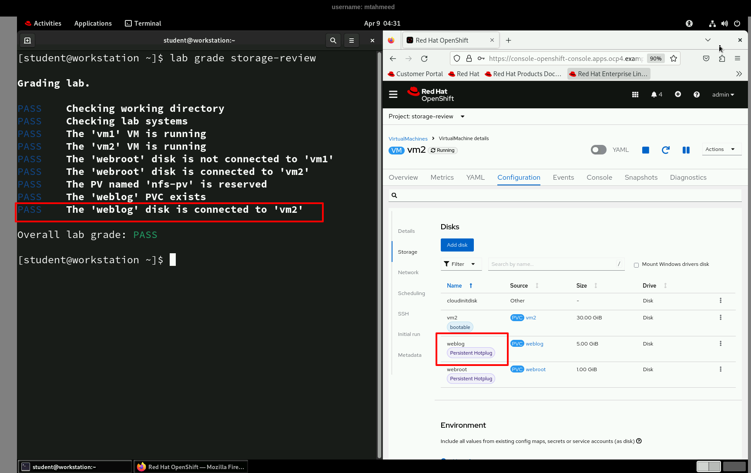Open the Snapshots tab
The width and height of the screenshot is (751, 473).
click(641, 178)
